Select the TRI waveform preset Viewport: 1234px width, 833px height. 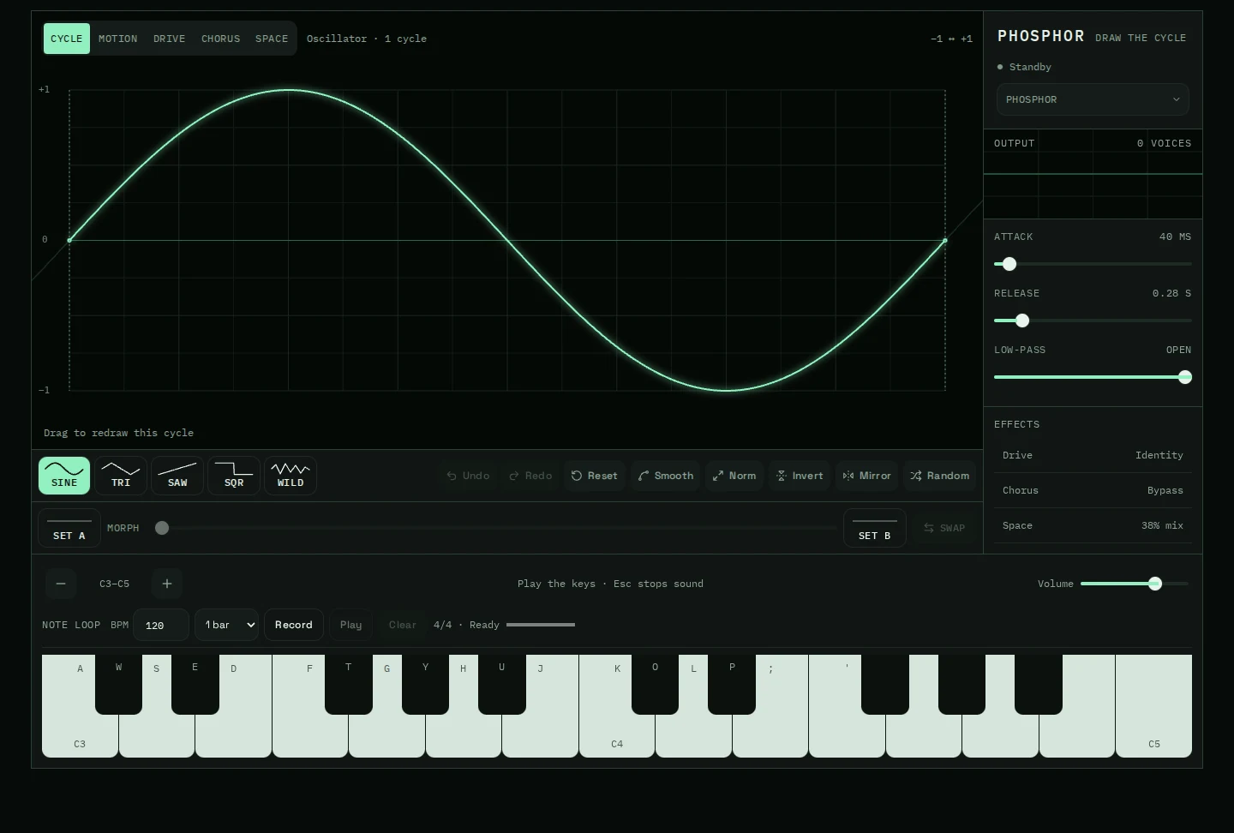coord(121,476)
